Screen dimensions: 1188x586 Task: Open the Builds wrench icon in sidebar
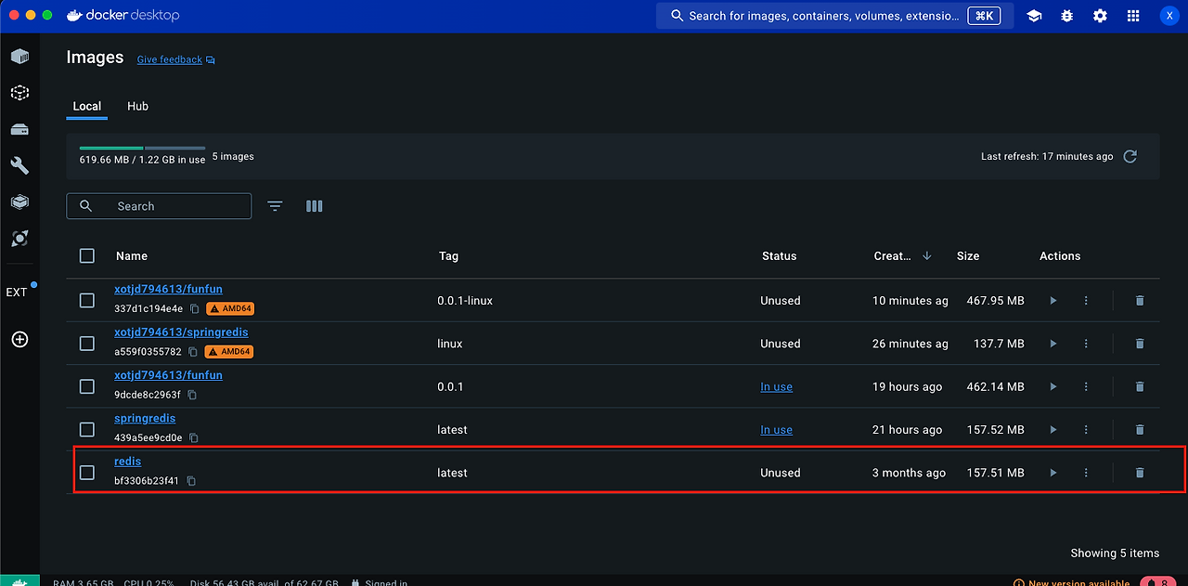[x=19, y=165]
